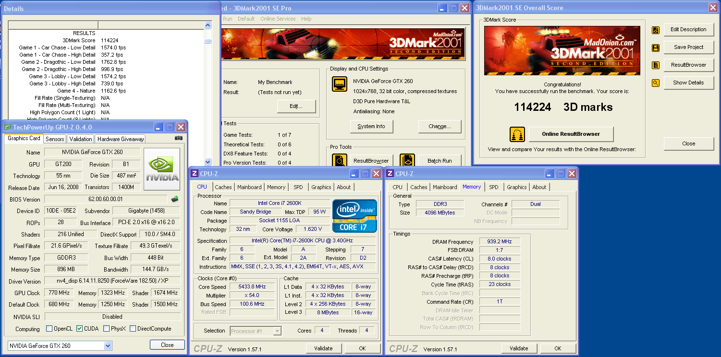Click the Show Details magnifier icon
Viewport: 721px width, 357px height.
656,83
